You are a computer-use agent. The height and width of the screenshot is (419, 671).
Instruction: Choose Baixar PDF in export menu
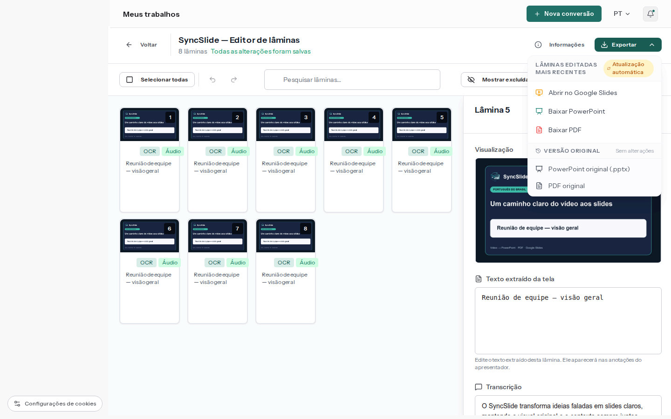click(x=594, y=130)
